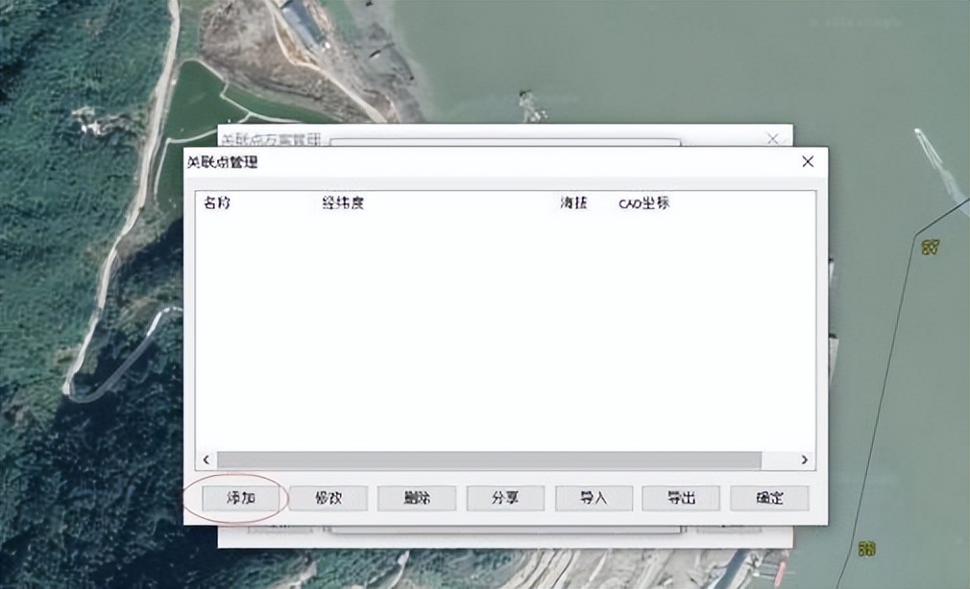
Task: Click the 导入 (Import) button
Action: click(593, 498)
